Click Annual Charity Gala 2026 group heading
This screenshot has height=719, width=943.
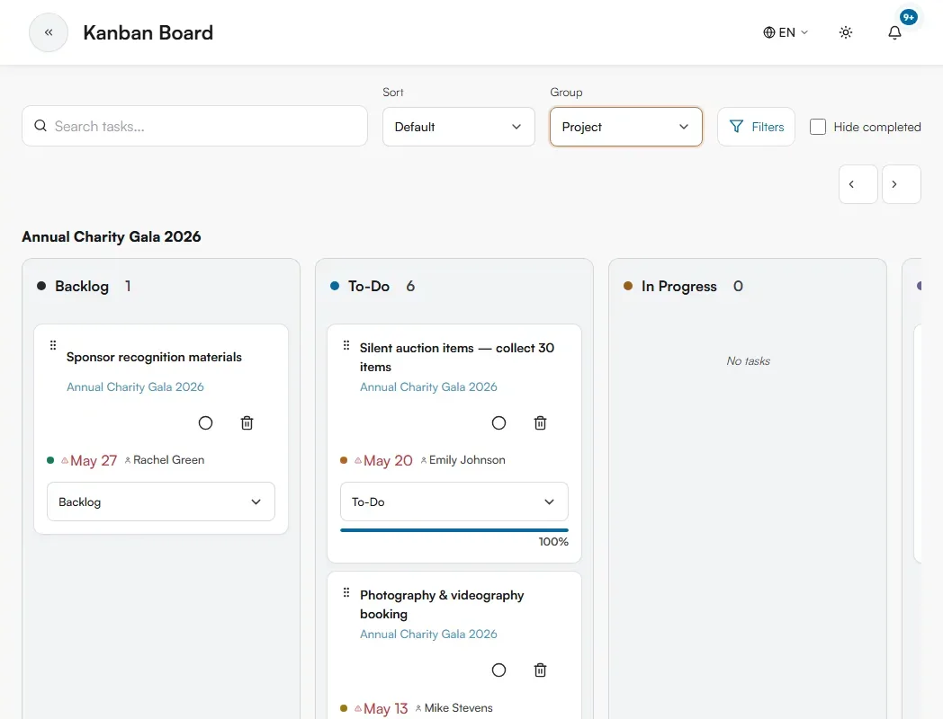pos(112,236)
